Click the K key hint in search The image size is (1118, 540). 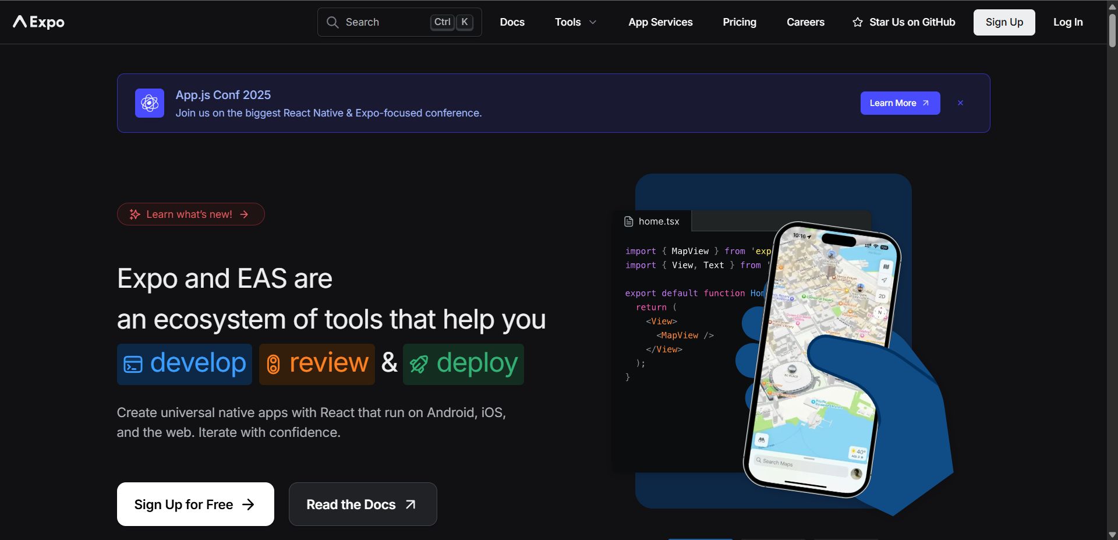465,22
